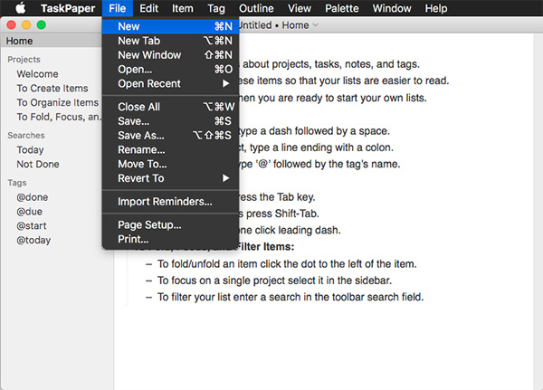Click the yellow minimize window button
The width and height of the screenshot is (543, 390).
tap(26, 25)
